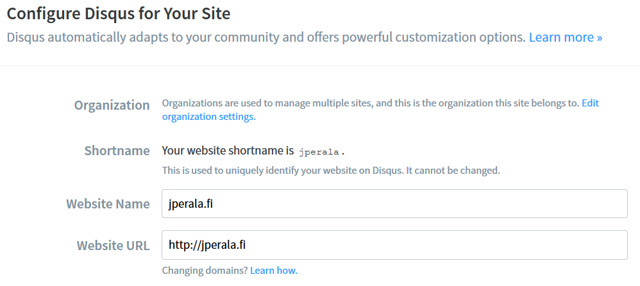Place cursor after http://jperala.fi in Website URL
This screenshot has width=640, height=286.
pyautogui.click(x=246, y=245)
